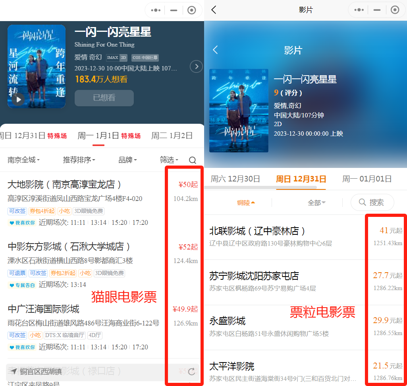Minimize the Piaoli mini program capsule

377,10
